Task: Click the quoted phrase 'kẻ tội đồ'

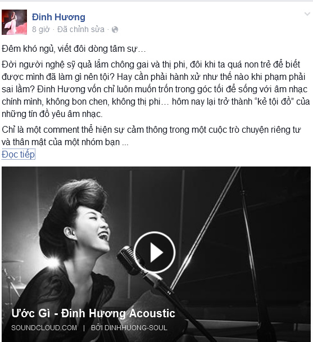Action: [x=274, y=102]
